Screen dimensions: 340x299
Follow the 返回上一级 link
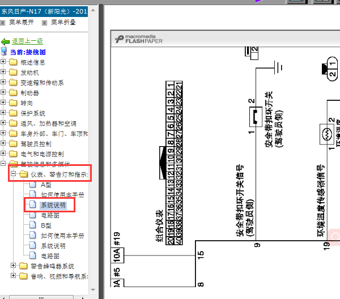[27, 41]
